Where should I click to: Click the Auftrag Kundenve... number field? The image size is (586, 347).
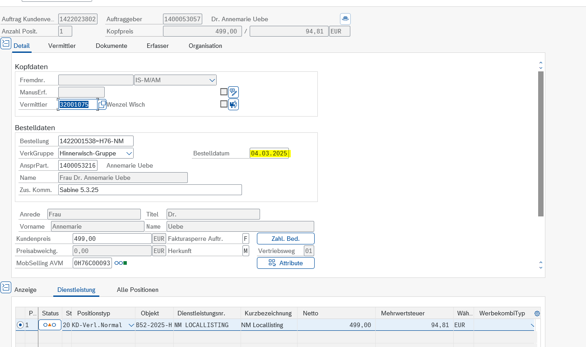point(78,19)
